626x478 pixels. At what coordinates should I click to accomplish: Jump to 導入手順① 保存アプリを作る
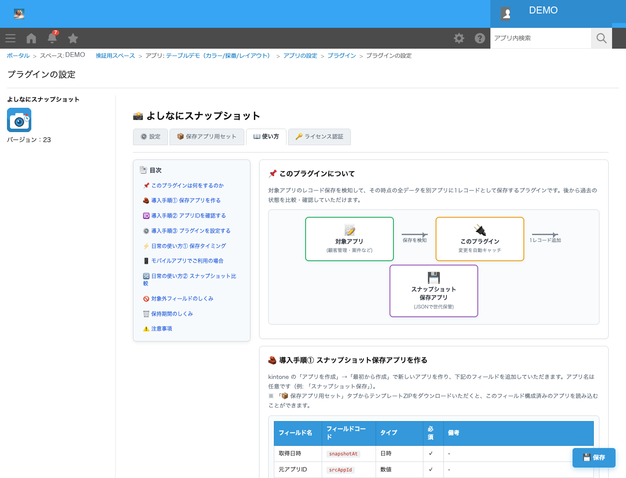[x=182, y=200]
